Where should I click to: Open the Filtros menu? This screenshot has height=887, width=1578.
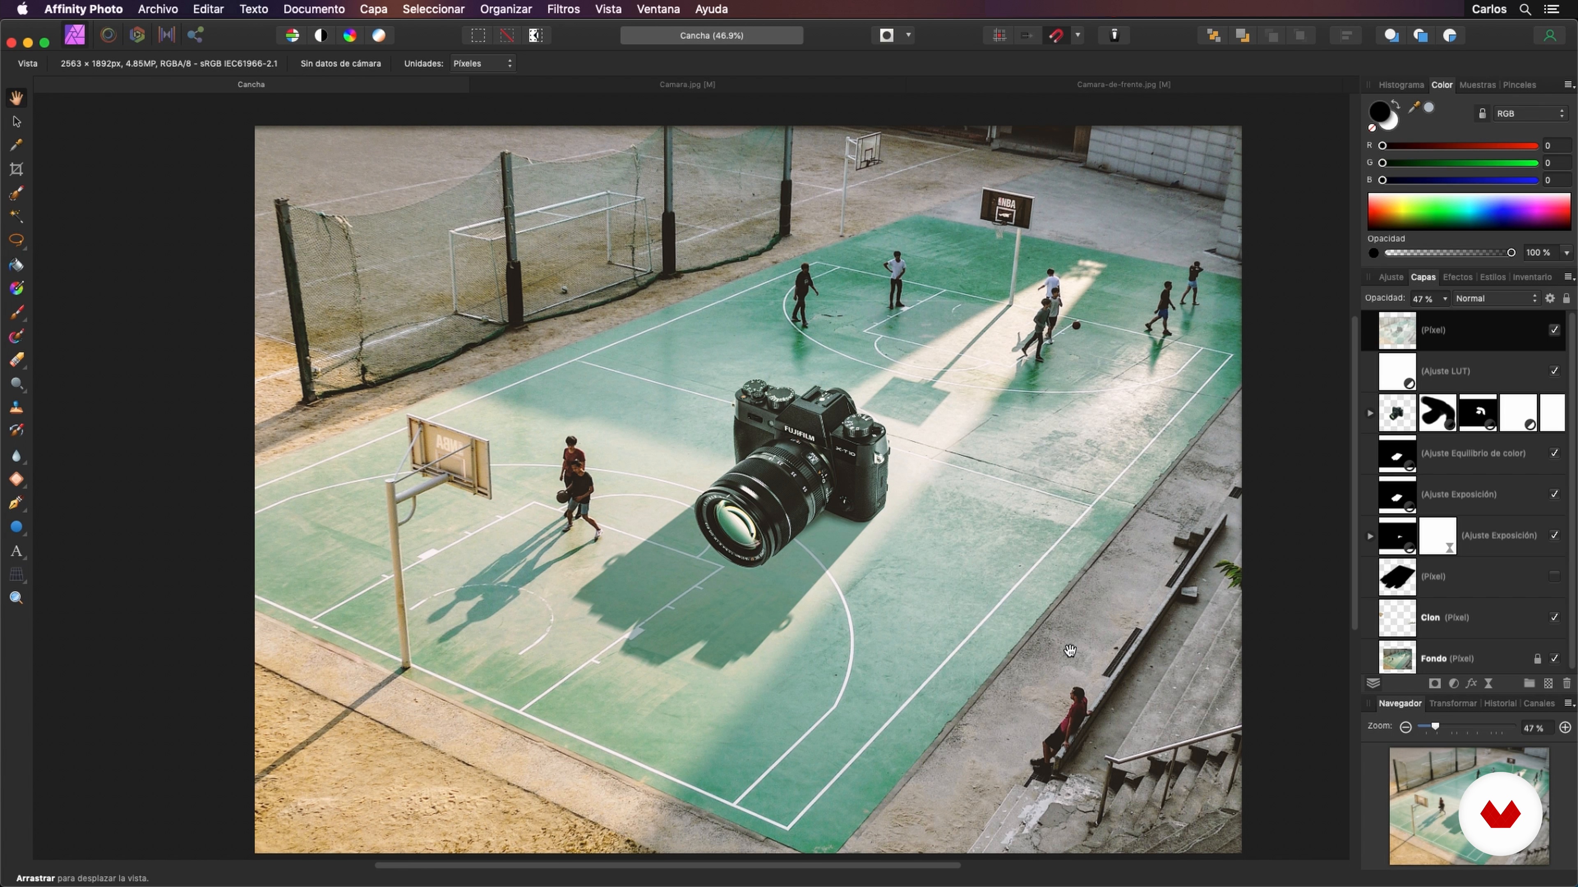point(563,9)
